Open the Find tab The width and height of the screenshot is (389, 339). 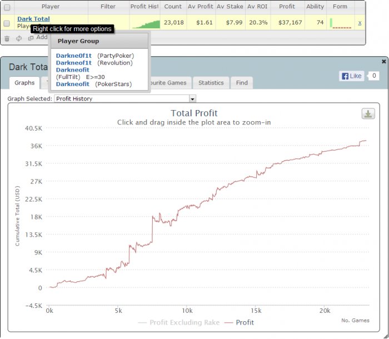pyautogui.click(x=242, y=83)
